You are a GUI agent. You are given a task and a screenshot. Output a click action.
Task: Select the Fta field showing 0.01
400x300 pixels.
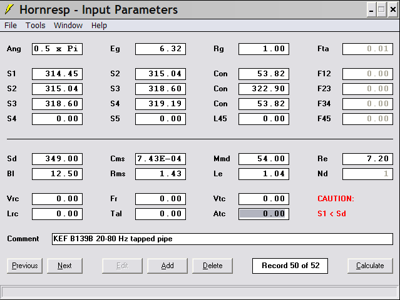367,49
